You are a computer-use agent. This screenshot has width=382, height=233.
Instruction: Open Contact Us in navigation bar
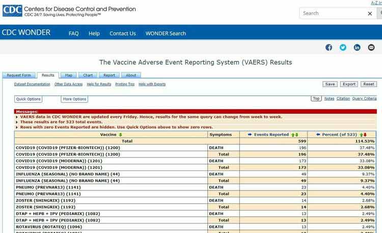point(123,34)
